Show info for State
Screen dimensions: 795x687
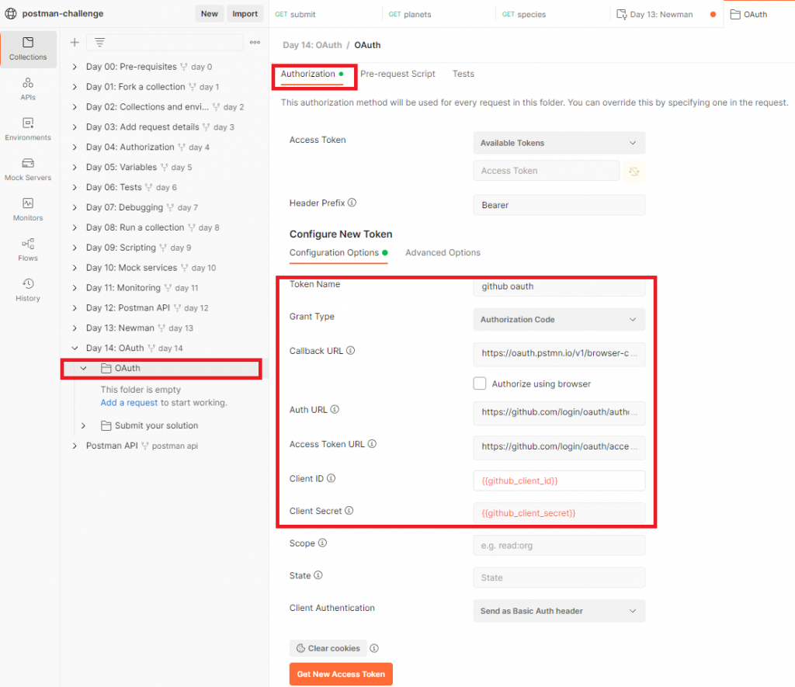318,575
